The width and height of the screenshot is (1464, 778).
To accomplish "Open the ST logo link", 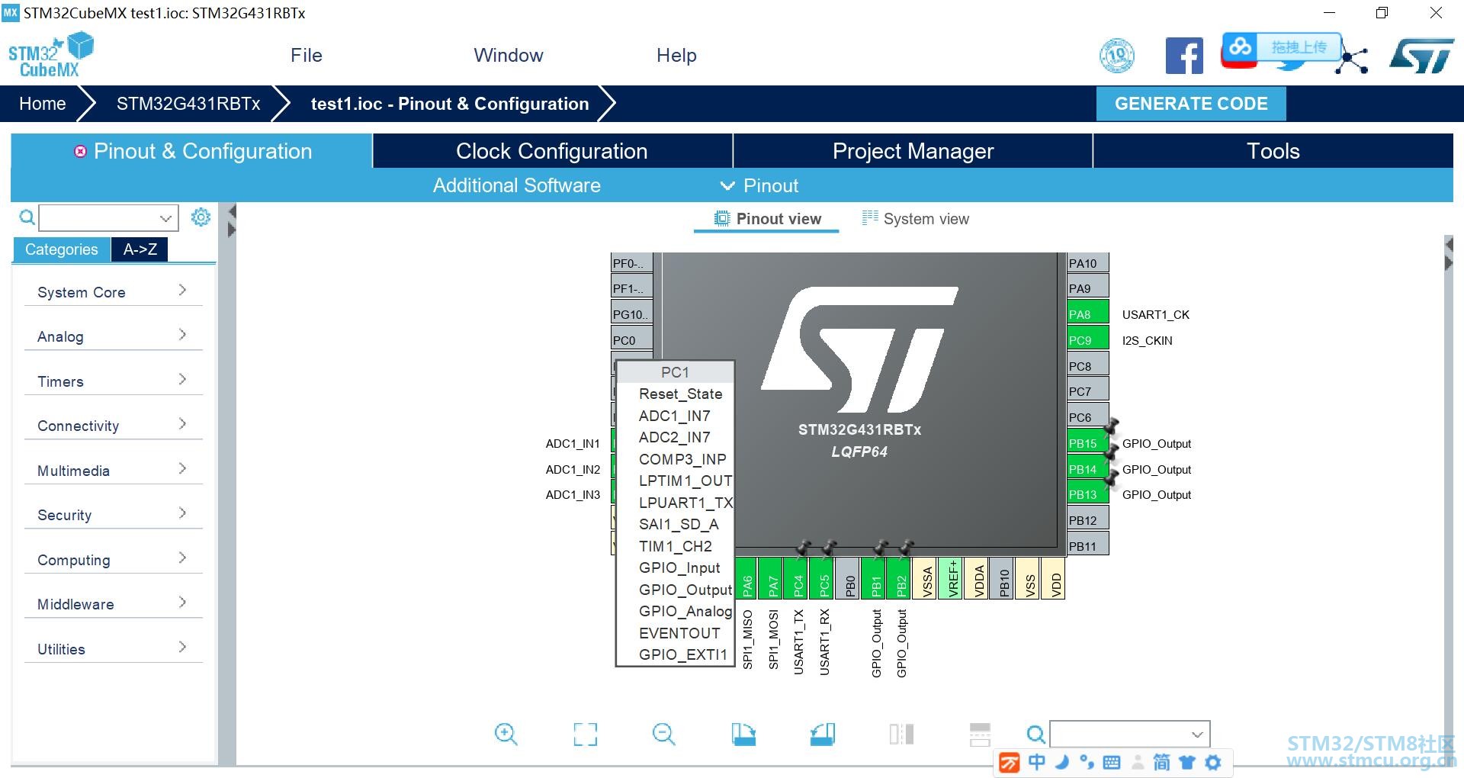I will [1421, 56].
